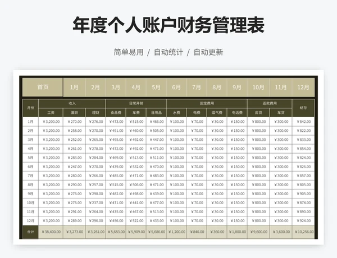
Task: Click the ¥270.00 兼职 cell for 1月
Action: [74, 122]
